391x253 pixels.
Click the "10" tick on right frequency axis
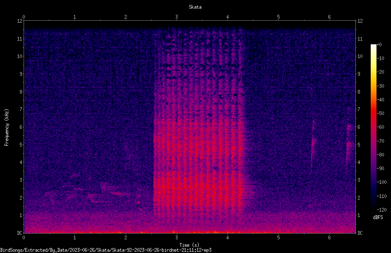[360, 56]
